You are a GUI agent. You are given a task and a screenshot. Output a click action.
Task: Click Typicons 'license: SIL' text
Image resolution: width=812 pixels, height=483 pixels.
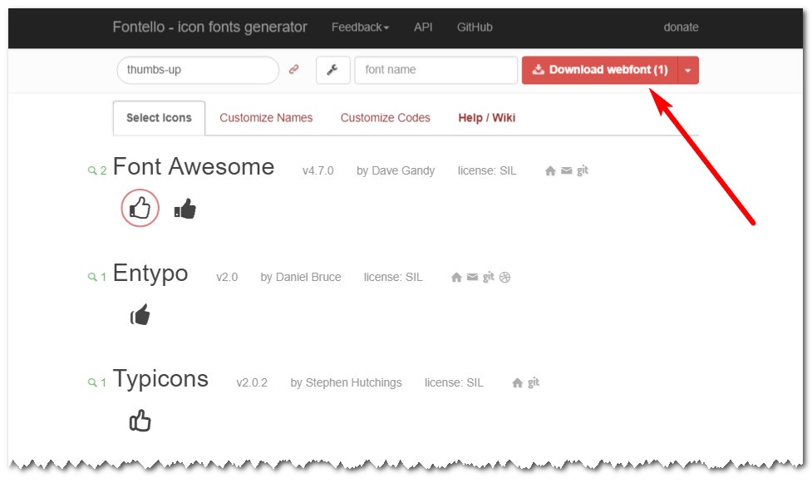click(454, 383)
